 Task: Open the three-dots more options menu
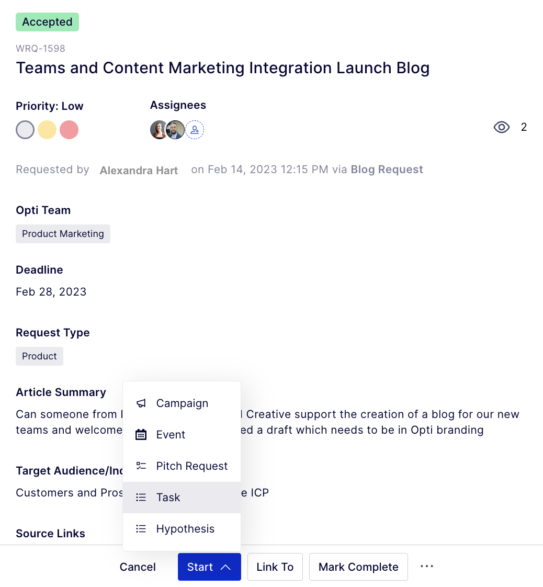coord(427,567)
